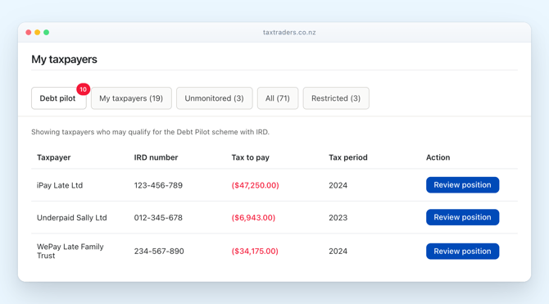Maximize the window with the green button
This screenshot has width=549, height=304.
46,32
